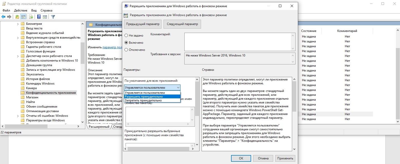Sort by the Состояние column header
Image resolution: width=400 pixels, height=164 pixels.
coord(309,31)
